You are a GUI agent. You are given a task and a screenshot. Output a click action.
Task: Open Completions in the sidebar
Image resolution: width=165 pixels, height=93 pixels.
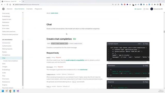[6, 55]
